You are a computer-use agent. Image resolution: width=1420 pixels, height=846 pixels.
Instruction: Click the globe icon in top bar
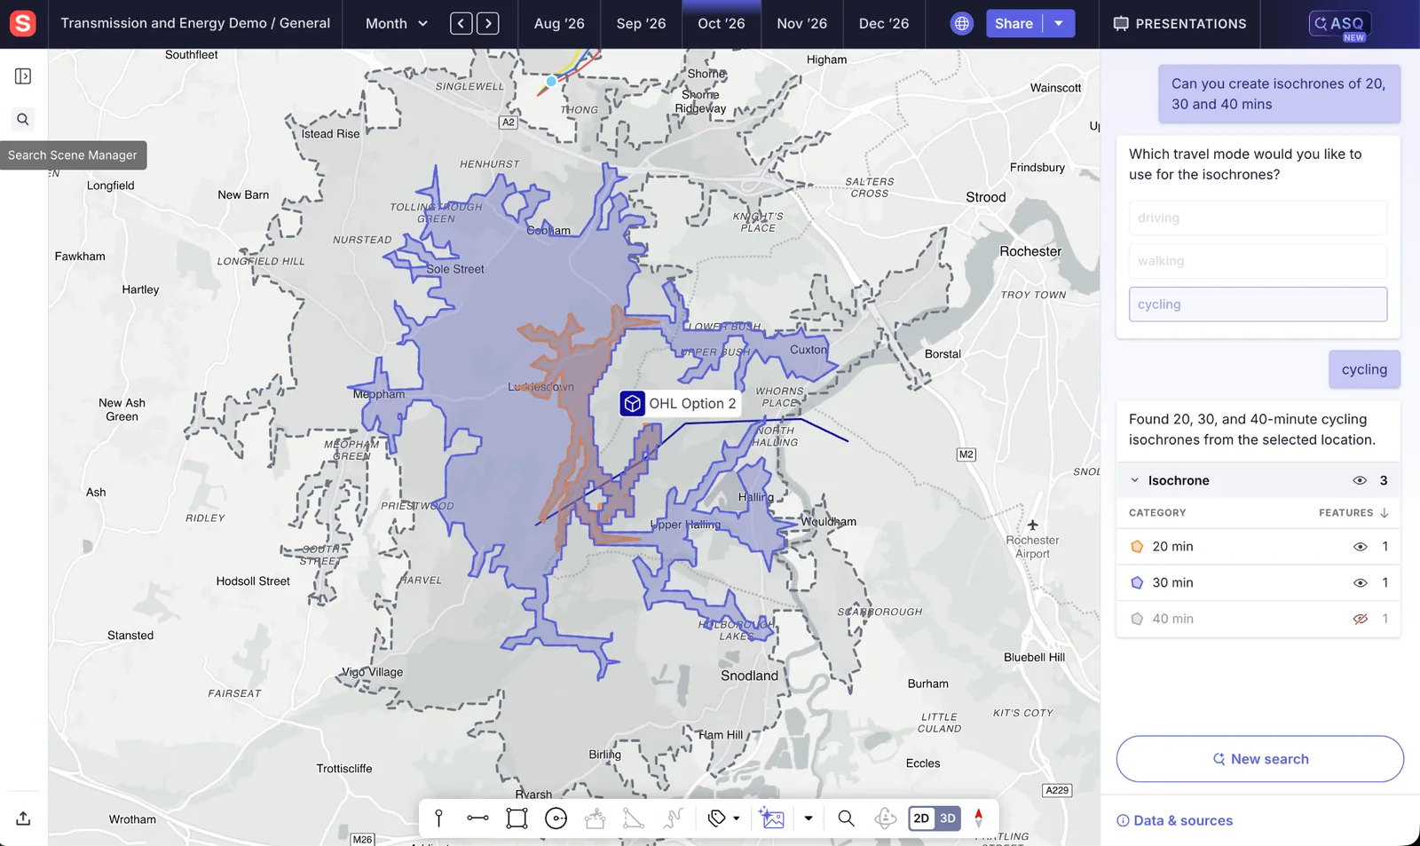[961, 24]
